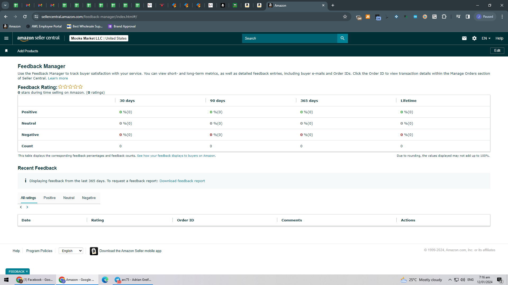Click the feedback rating stars

click(x=70, y=87)
